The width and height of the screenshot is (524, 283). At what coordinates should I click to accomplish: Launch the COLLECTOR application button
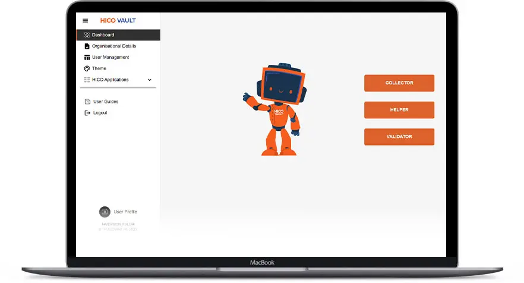coord(399,83)
